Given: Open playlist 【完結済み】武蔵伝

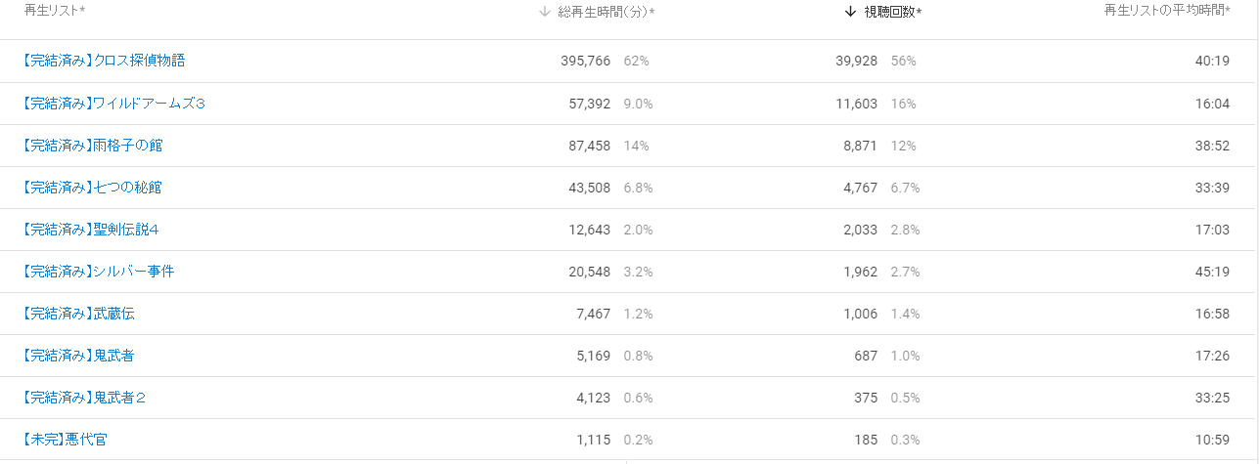Looking at the screenshot, I should click(x=77, y=314).
